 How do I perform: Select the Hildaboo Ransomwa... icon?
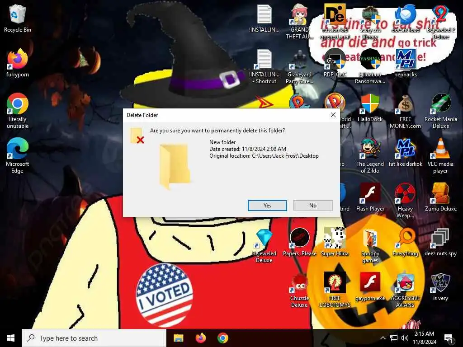tap(370, 67)
